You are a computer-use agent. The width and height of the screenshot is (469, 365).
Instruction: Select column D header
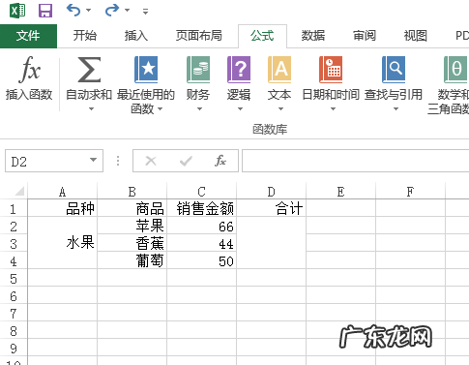coord(272,192)
